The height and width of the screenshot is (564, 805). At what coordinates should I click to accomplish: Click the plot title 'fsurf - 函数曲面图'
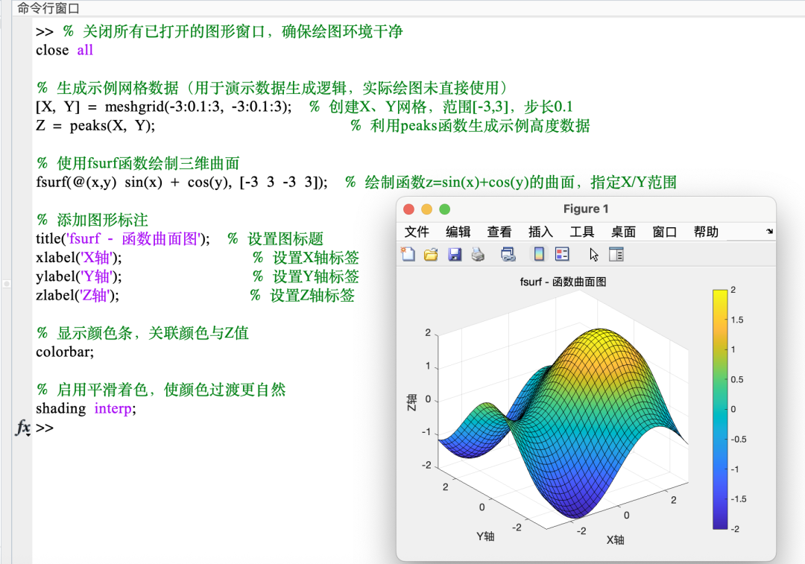point(563,282)
